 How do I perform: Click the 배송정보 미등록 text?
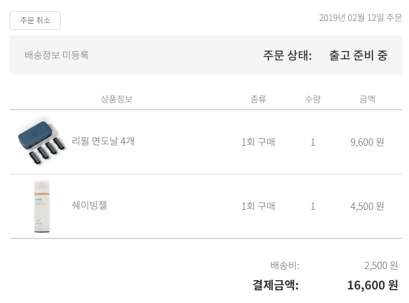click(57, 55)
